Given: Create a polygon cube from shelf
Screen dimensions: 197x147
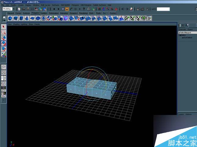Looking at the screenshot, I should [16, 18].
